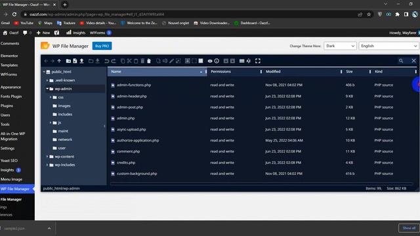Image resolution: width=420 pixels, height=236 pixels.
Task: Reload the page with the browser refresh icon
Action: coord(14,14)
